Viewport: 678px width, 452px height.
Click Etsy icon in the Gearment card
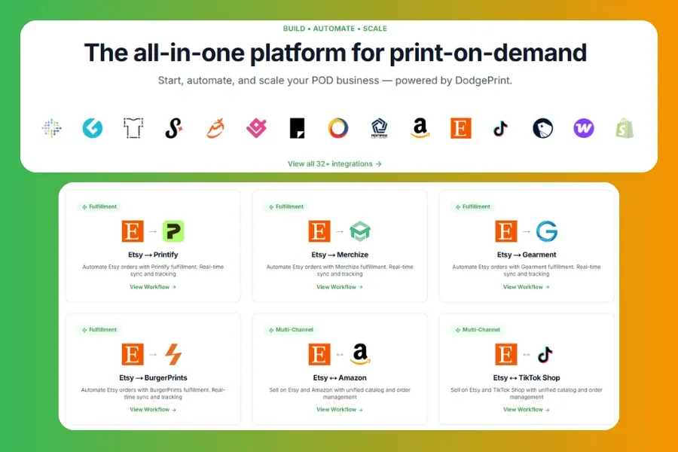tap(506, 231)
